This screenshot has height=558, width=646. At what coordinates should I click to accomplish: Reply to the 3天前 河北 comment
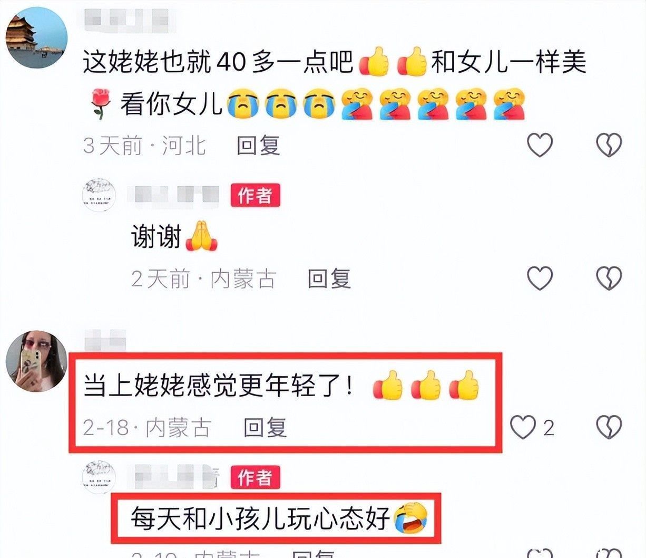point(258,145)
